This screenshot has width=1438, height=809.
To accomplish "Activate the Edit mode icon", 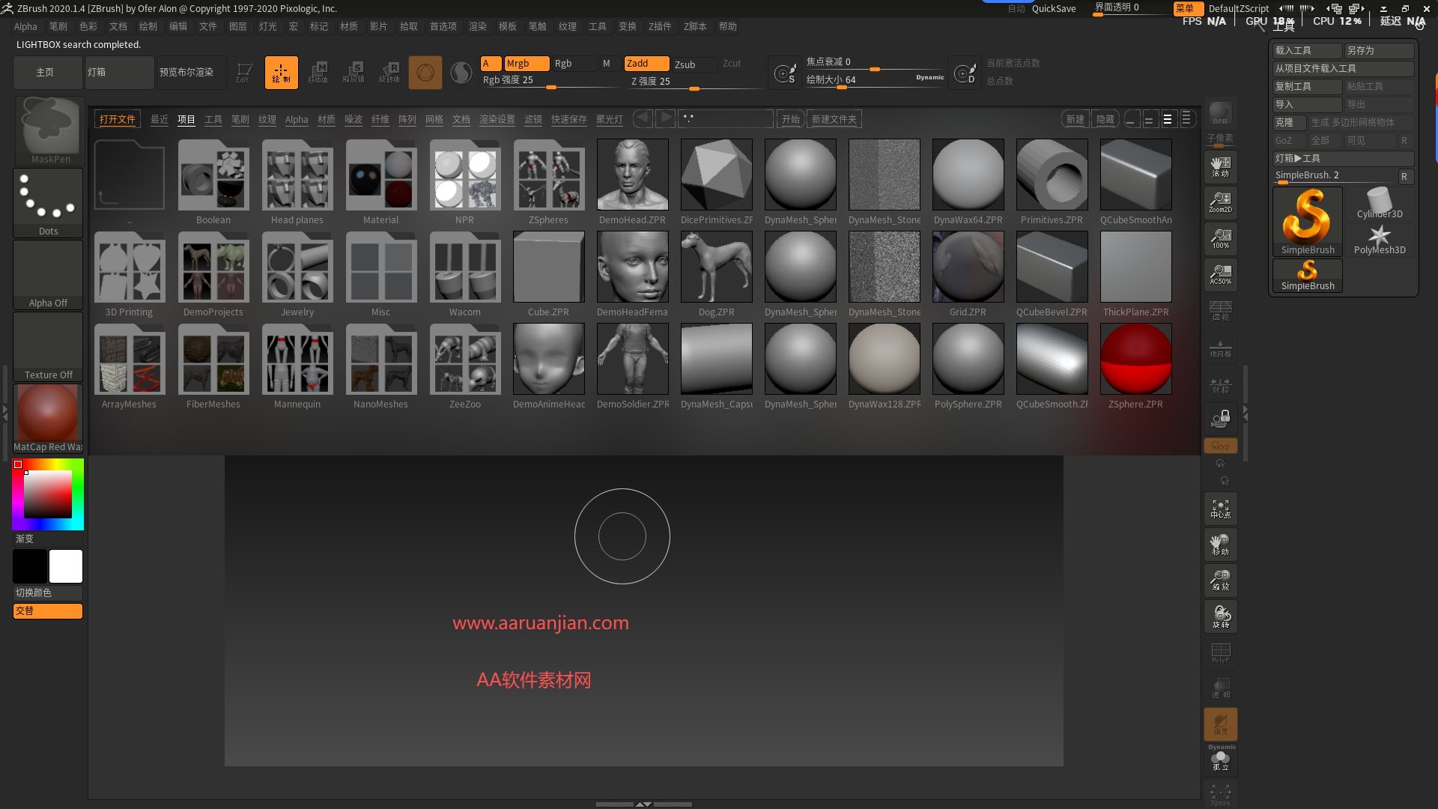I will [243, 72].
